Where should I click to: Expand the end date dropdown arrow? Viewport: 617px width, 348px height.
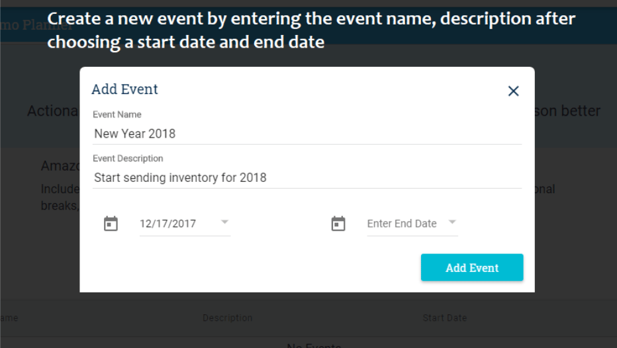point(452,222)
